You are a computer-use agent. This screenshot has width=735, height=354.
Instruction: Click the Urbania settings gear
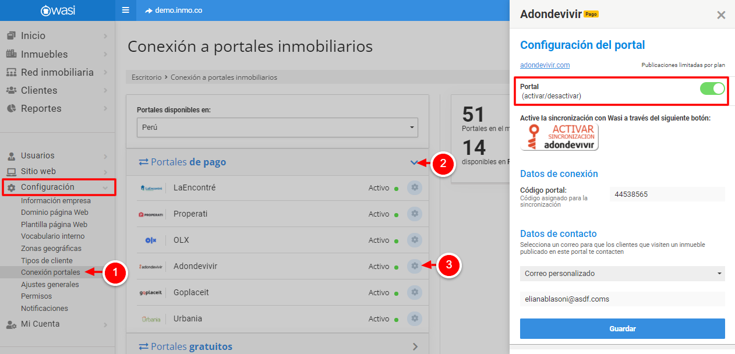pos(414,318)
